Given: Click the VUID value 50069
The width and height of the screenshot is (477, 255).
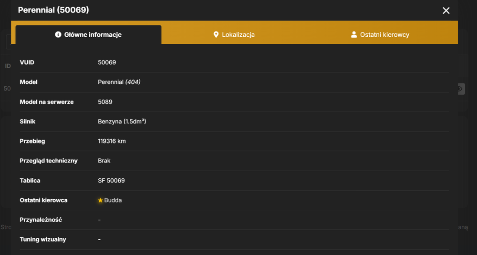Looking at the screenshot, I should tap(107, 62).
